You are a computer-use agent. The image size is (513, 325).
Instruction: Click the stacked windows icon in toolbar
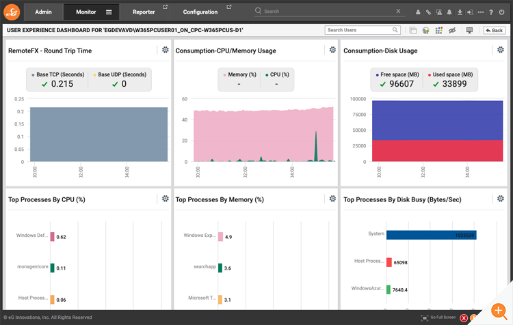pyautogui.click(x=413, y=30)
